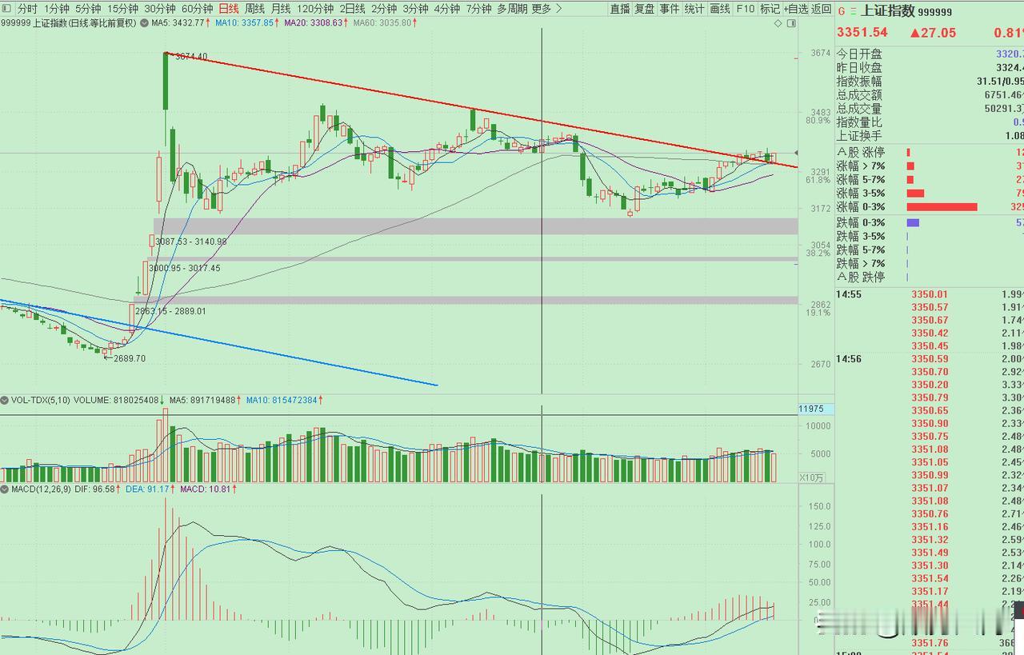
Task: Open the VOL-TDX indicator dropdown circle icon
Action: [x=5, y=399]
